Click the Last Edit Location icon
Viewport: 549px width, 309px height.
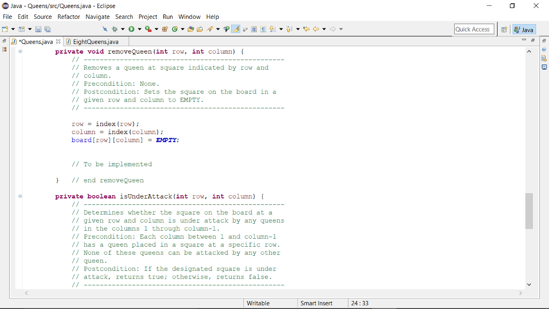(x=306, y=29)
